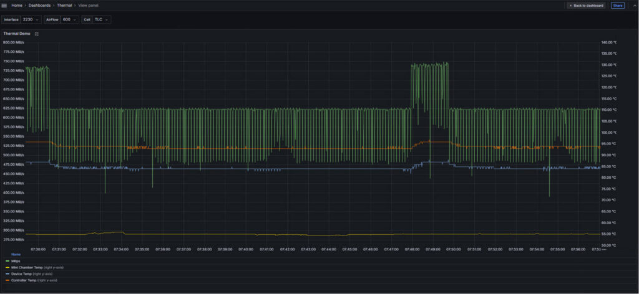The height and width of the screenshot is (294, 639).
Task: Open the AirFlow 600 dropdown
Action: (x=70, y=19)
